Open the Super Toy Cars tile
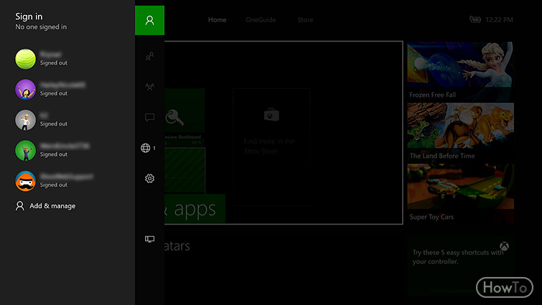Screen dimensions: 542x305 pos(460,194)
